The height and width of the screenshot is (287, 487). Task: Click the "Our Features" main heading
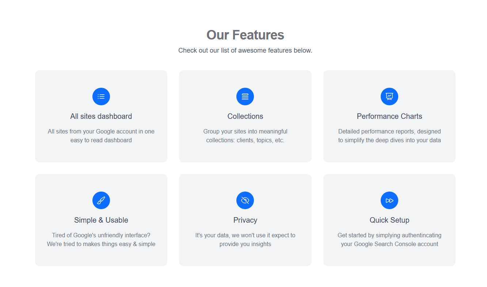pyautogui.click(x=245, y=35)
